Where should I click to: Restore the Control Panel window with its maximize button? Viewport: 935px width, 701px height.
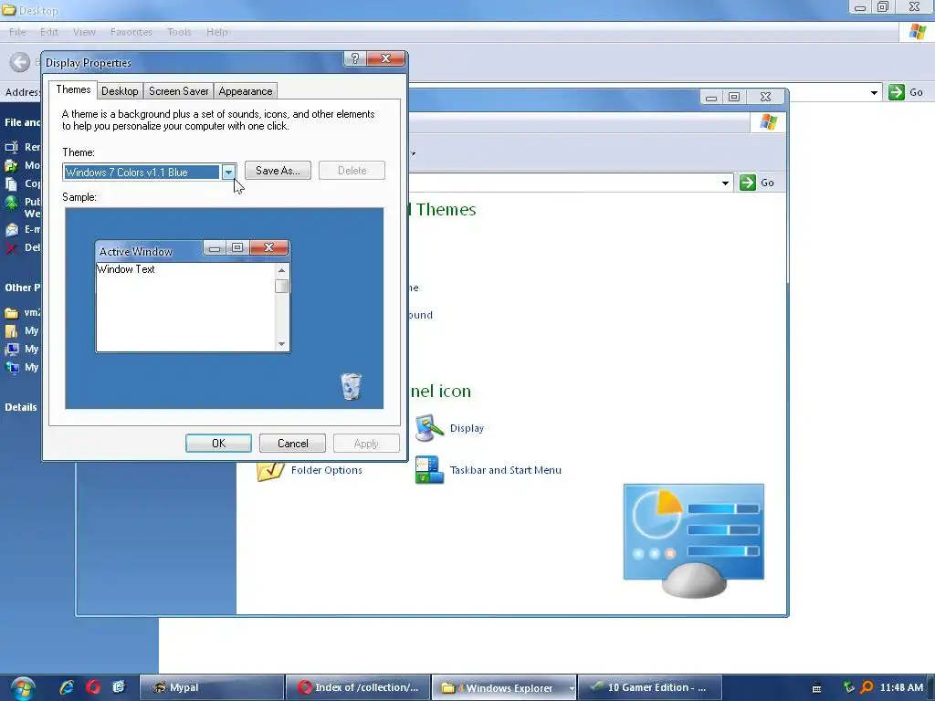(x=734, y=97)
